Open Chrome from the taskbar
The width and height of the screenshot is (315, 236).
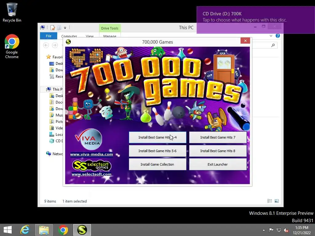(63, 230)
